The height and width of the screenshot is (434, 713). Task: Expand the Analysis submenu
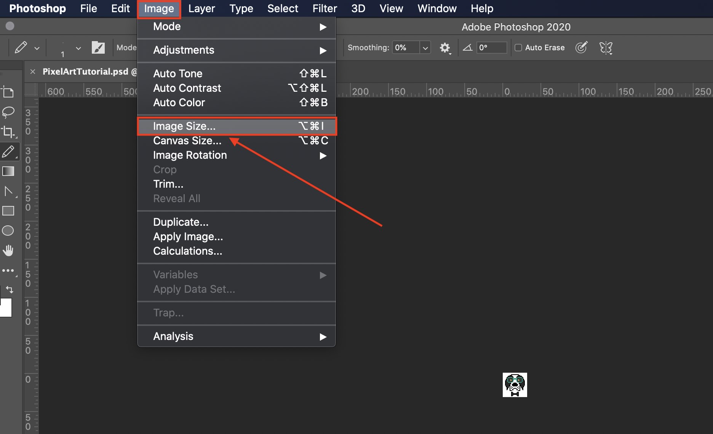tap(236, 337)
